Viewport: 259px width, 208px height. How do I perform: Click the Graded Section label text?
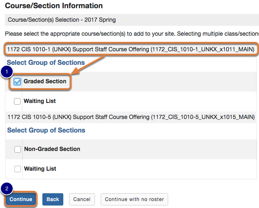pyautogui.click(x=45, y=81)
